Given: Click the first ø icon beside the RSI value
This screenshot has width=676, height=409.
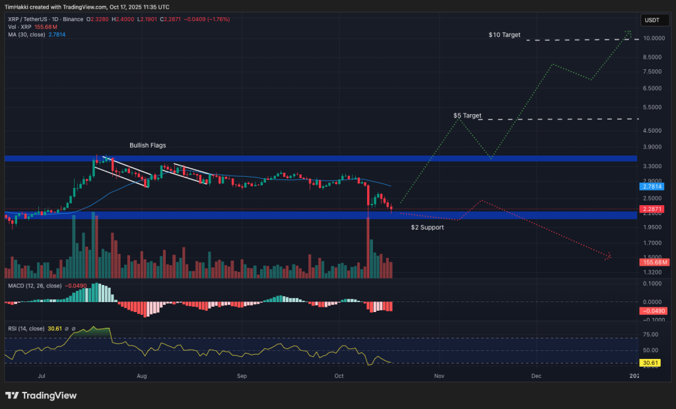Looking at the screenshot, I should (66, 327).
